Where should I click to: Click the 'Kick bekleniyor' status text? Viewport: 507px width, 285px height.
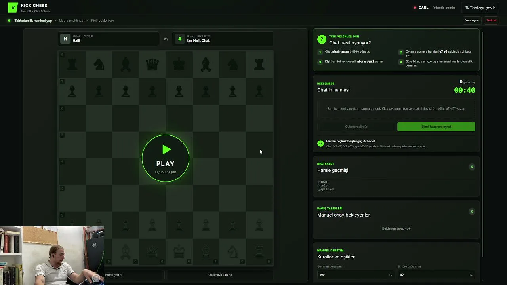103,21
